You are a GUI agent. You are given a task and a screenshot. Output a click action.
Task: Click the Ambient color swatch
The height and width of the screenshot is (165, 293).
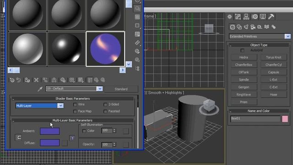pos(50,131)
